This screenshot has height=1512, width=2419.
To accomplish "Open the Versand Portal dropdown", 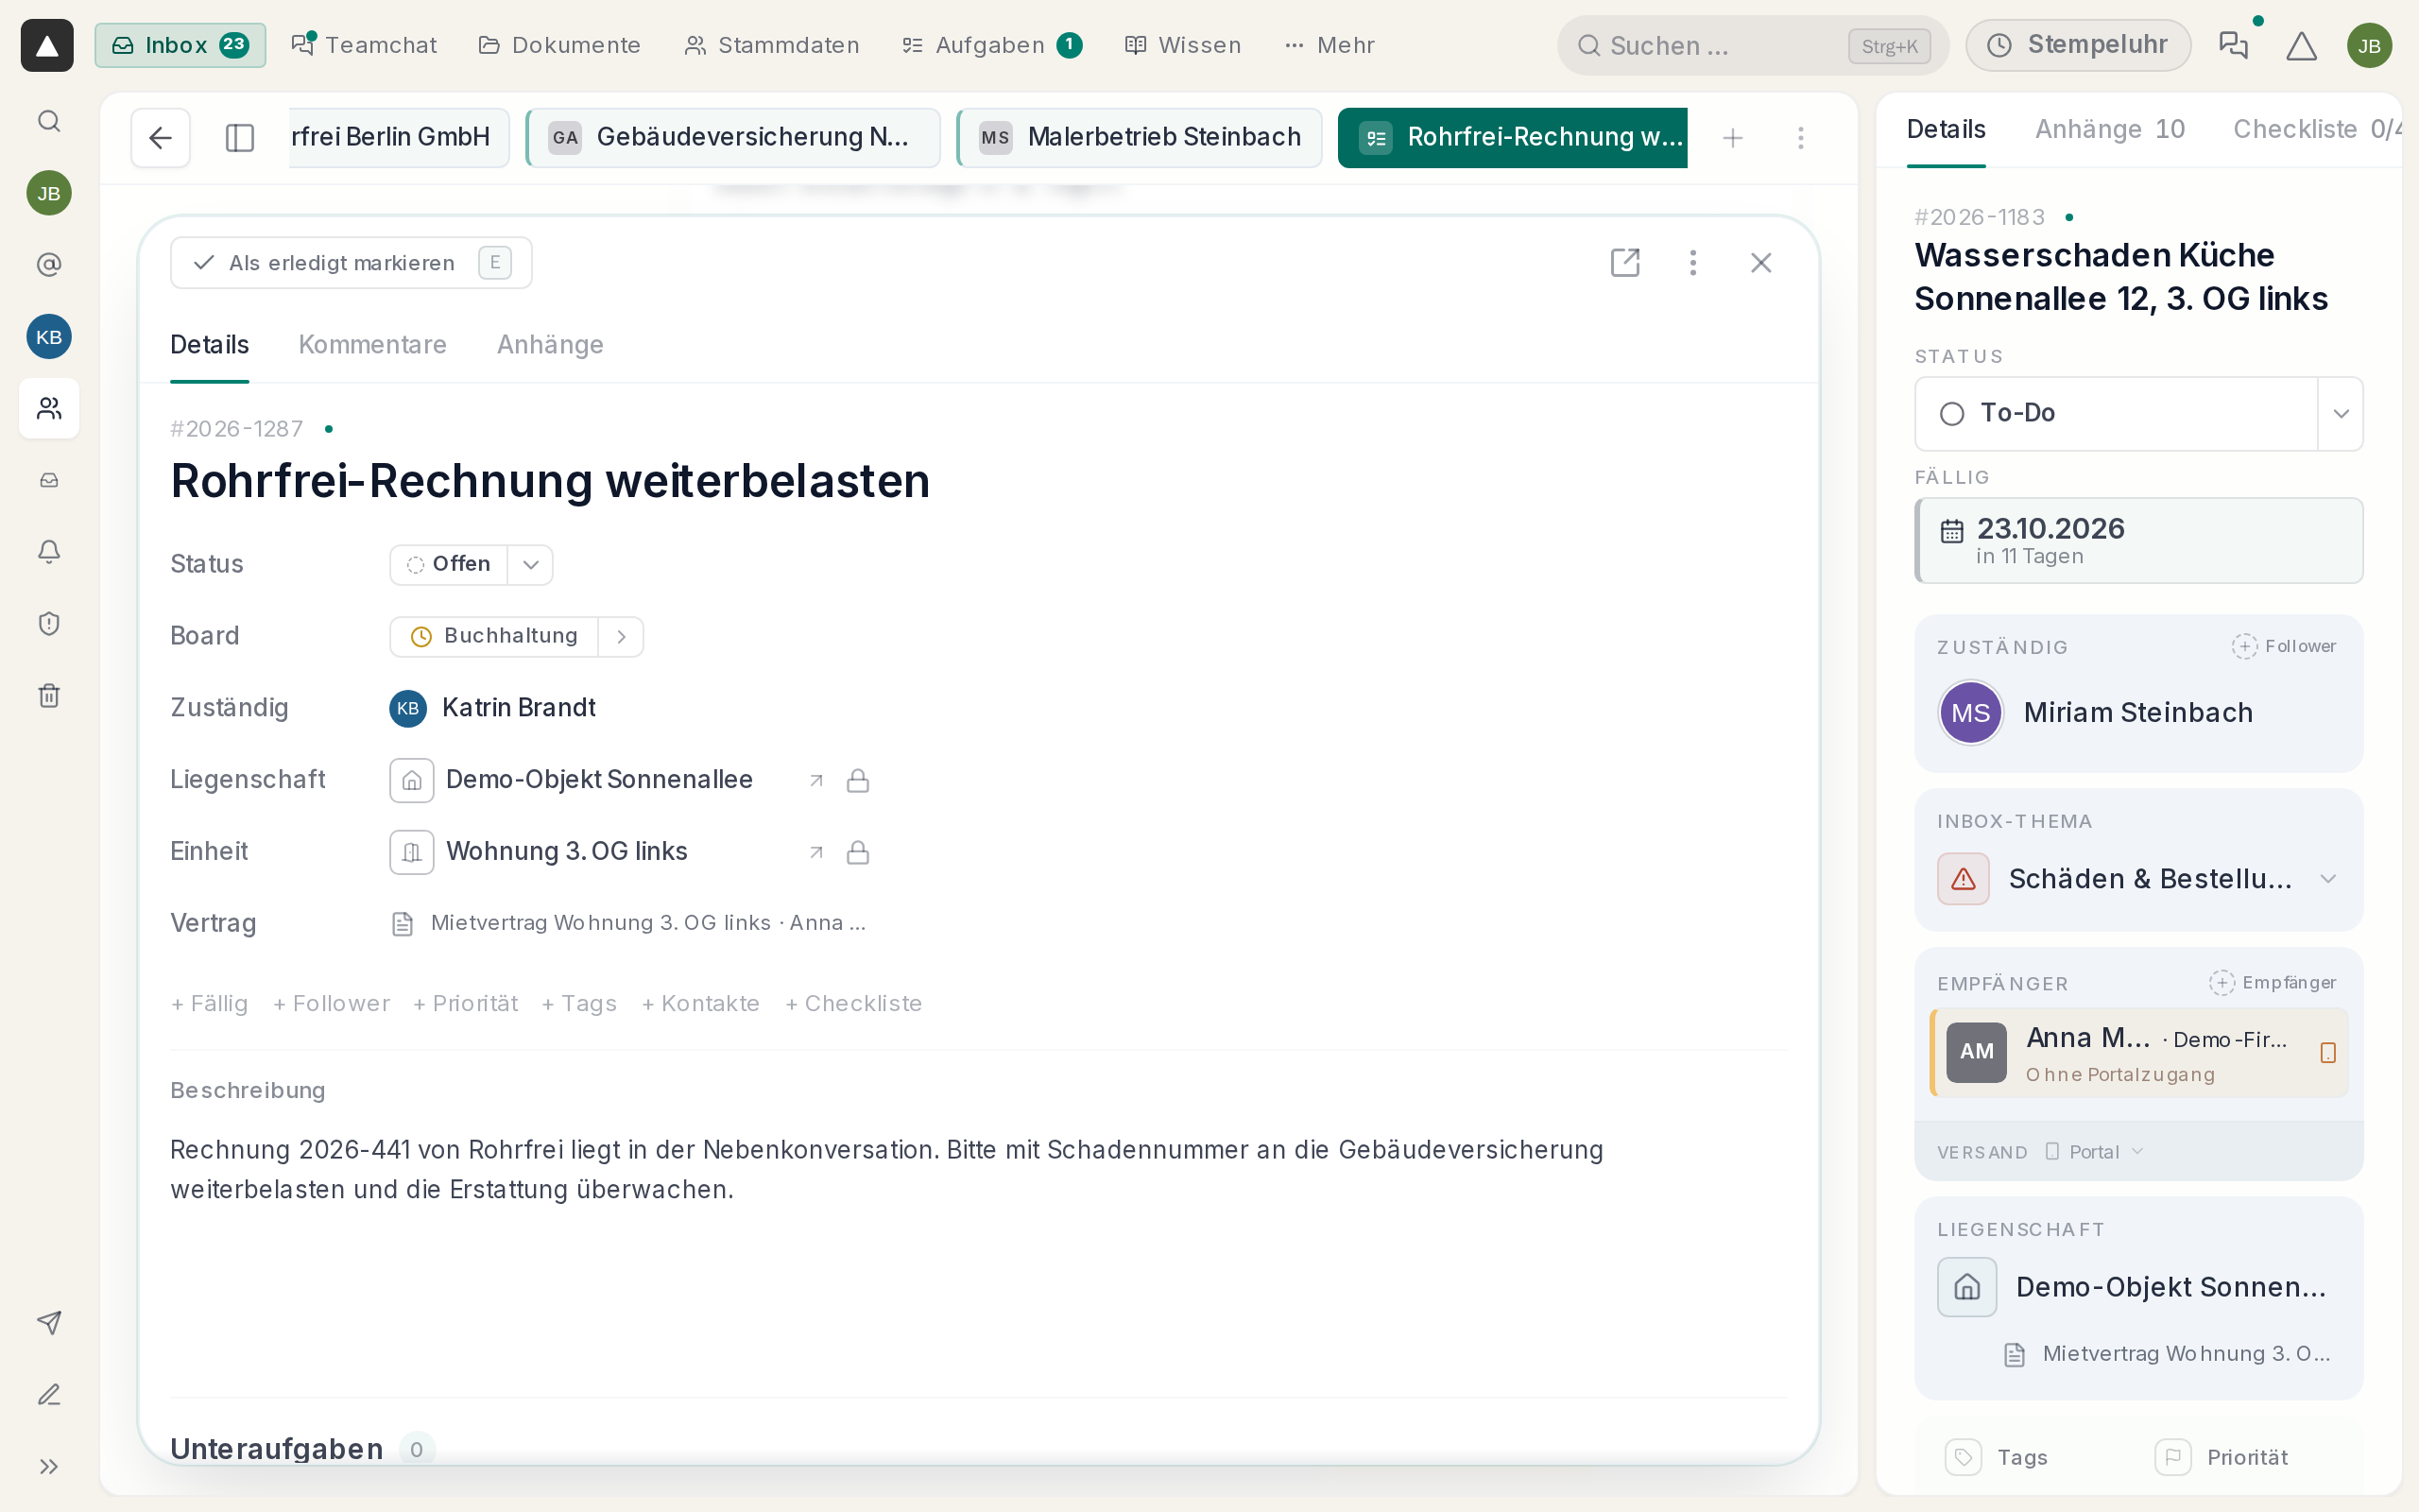I will tap(2093, 1151).
